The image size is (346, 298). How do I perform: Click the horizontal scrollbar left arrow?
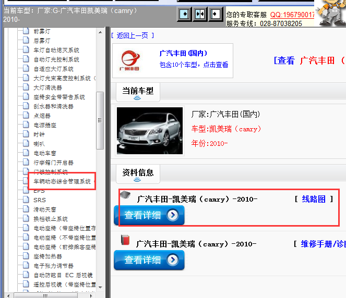pos(8,295)
